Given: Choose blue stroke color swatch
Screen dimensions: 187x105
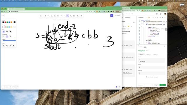Looking at the screenshot, I should coord(9,22).
